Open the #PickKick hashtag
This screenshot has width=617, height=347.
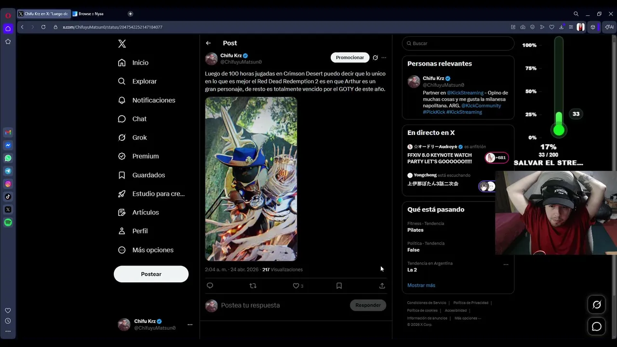click(x=434, y=112)
